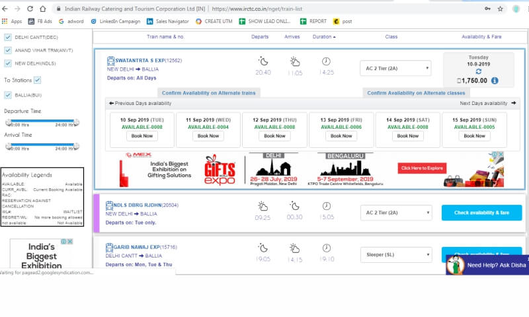Open SHOW LEAD ONLI... bookmark
This screenshot has width=529, height=317.
[x=265, y=21]
